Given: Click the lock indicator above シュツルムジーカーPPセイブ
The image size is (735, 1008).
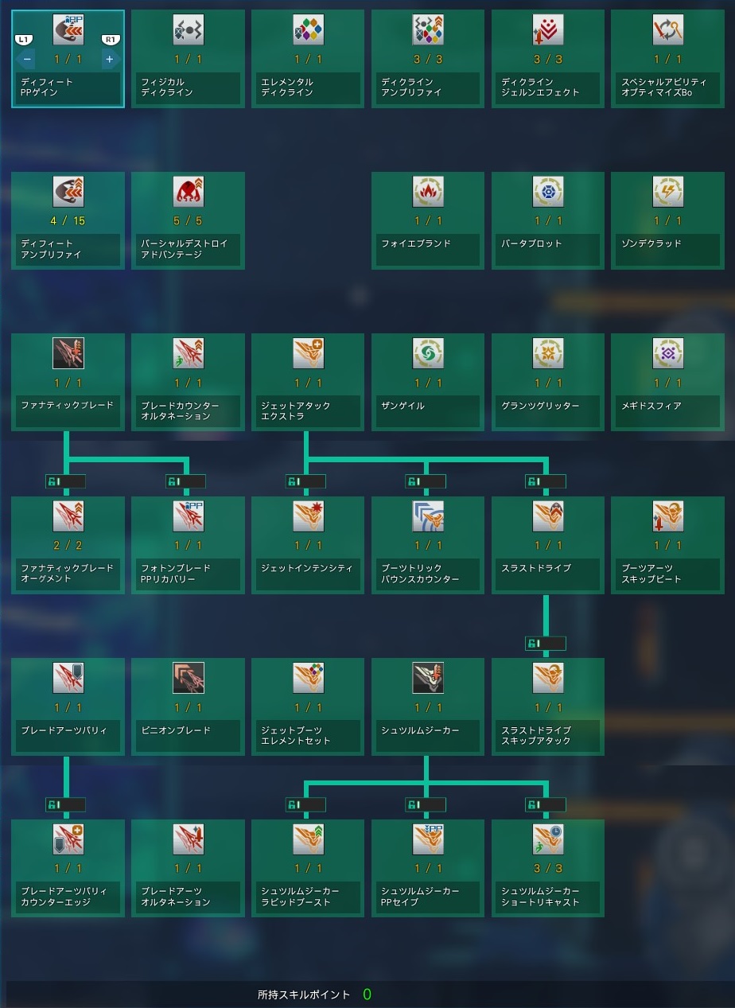Looking at the screenshot, I should tap(426, 804).
